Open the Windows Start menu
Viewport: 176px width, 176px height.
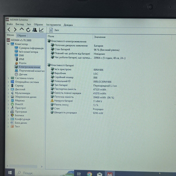[10, 172]
